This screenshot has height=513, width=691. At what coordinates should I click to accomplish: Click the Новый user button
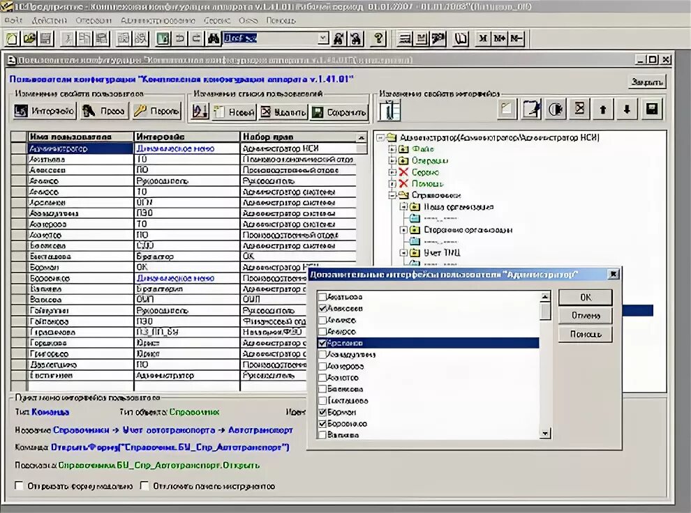coord(235,112)
